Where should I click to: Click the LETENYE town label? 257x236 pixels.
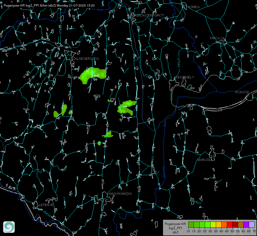(x=46, y=205)
